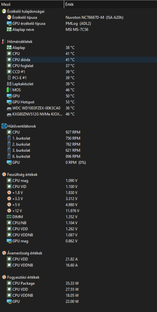Click the 0.862 V value
157x312 pixels.
pyautogui.click(x=71, y=241)
